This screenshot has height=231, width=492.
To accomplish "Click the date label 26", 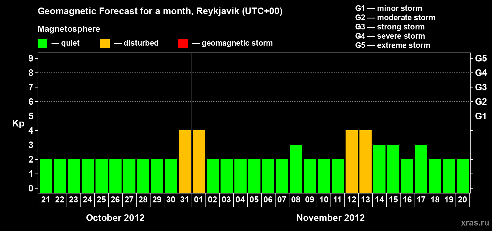I will 115,200.
